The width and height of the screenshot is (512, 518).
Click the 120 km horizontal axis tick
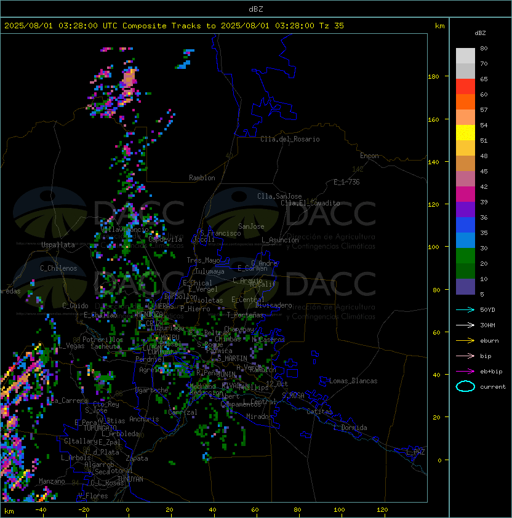click(382, 510)
